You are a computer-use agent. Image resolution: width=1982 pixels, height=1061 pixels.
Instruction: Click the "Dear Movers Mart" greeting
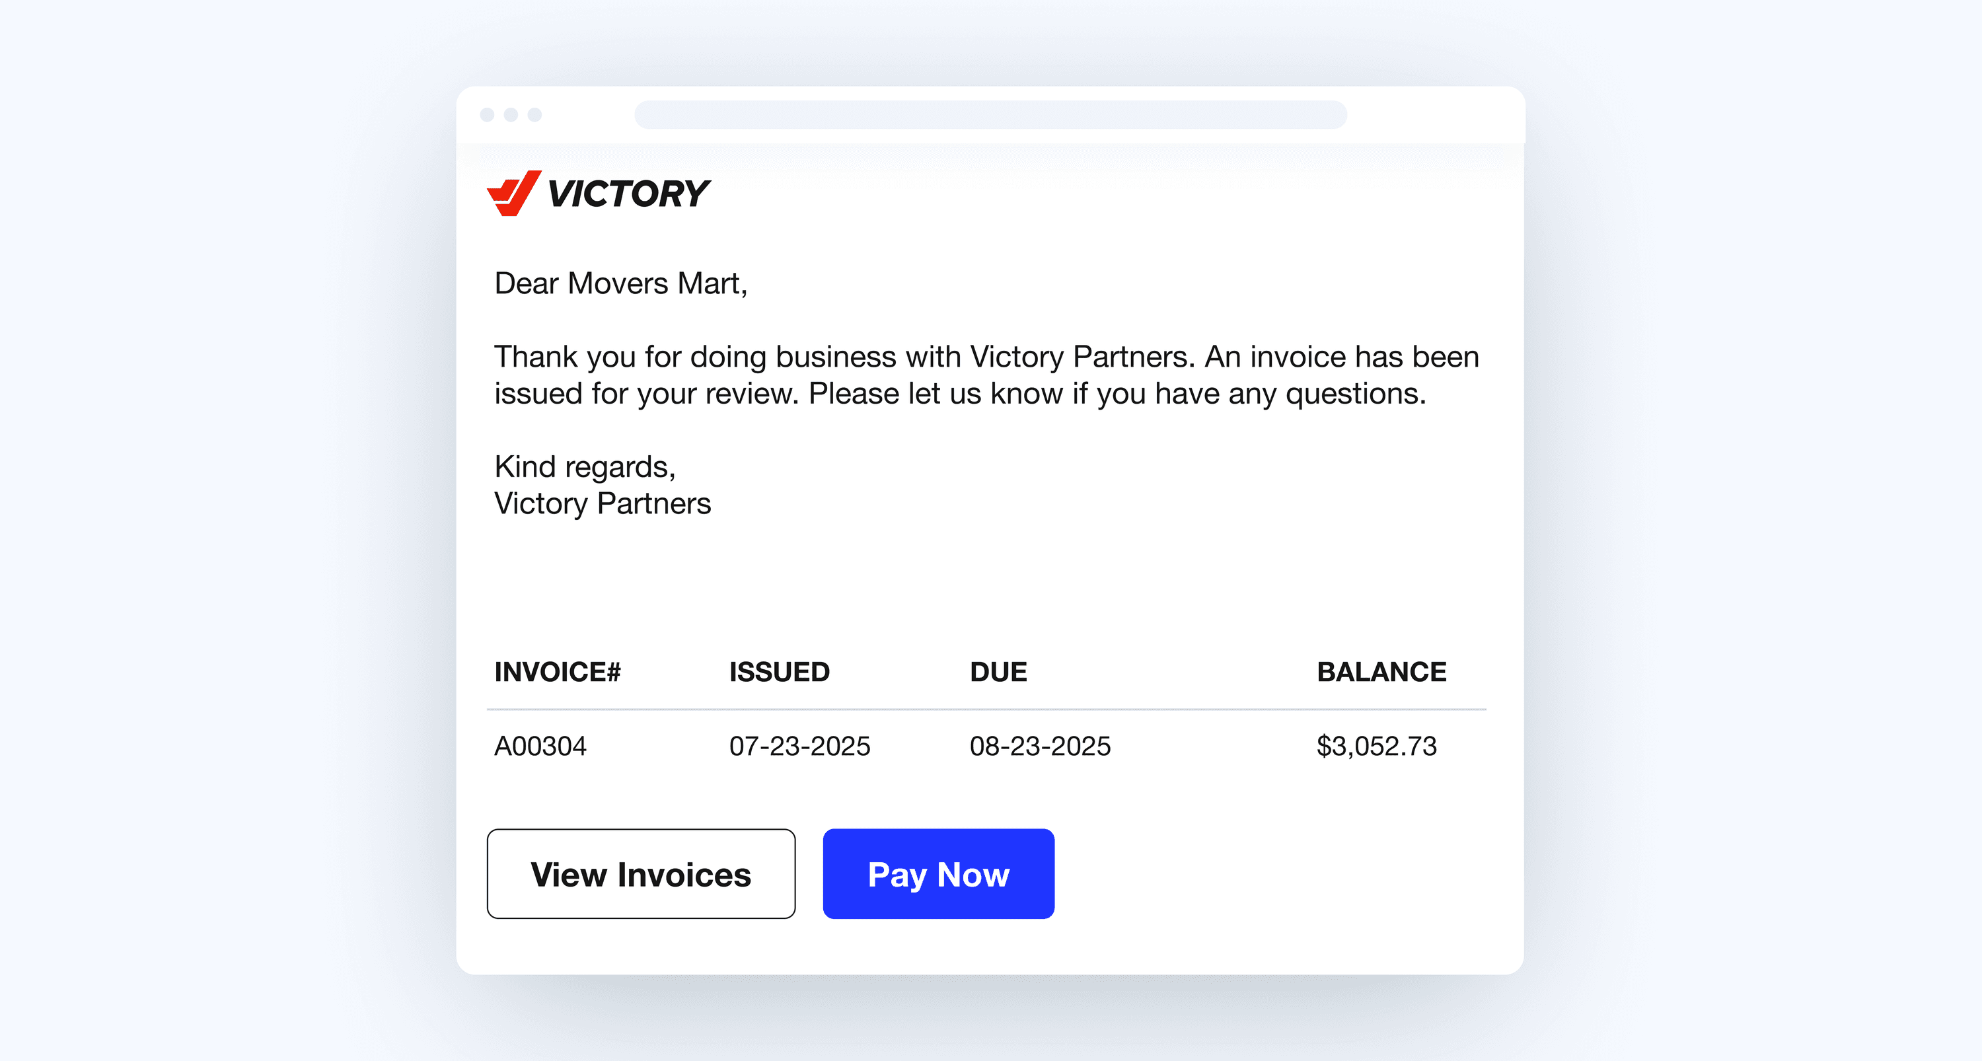[620, 283]
